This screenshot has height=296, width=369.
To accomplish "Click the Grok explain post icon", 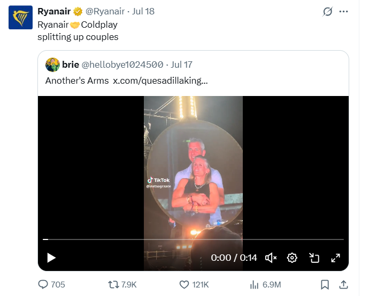I will click(x=327, y=12).
